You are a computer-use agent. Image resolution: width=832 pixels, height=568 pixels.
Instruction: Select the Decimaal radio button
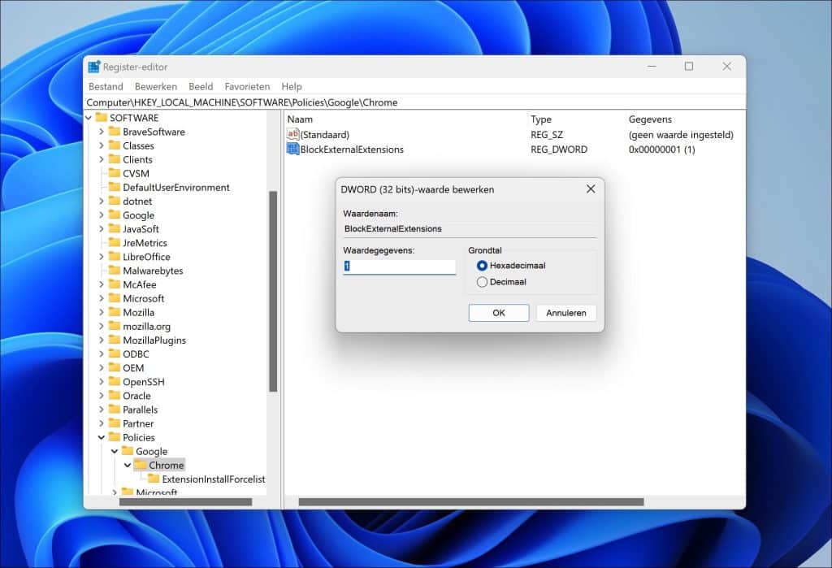click(x=482, y=282)
